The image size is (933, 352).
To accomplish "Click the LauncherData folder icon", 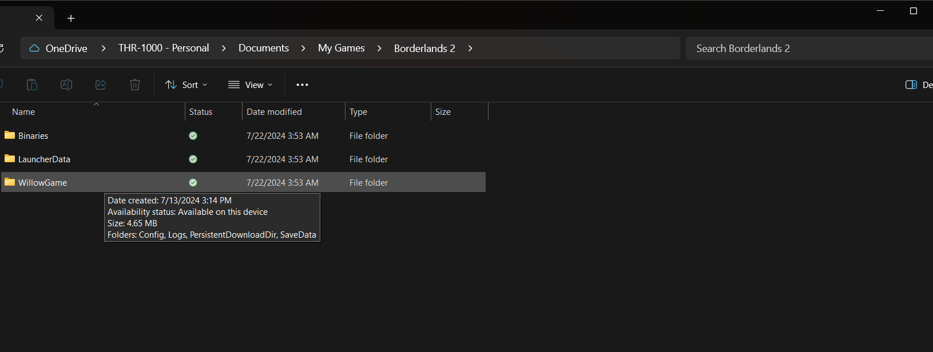I will (10, 159).
